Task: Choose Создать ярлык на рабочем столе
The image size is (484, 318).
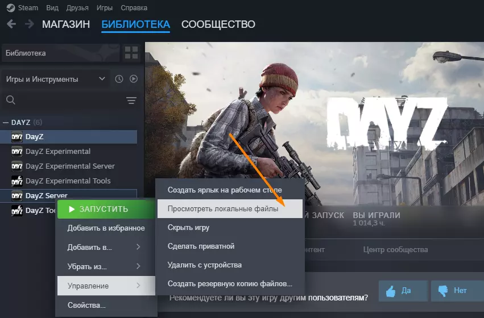Action: coord(230,190)
